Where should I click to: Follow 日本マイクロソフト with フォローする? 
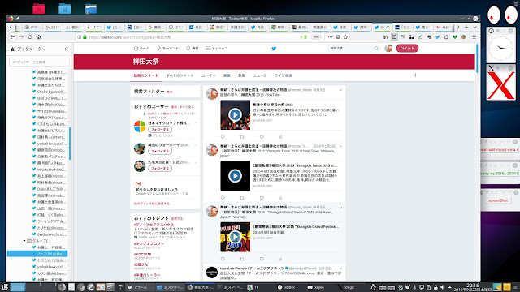point(160,130)
